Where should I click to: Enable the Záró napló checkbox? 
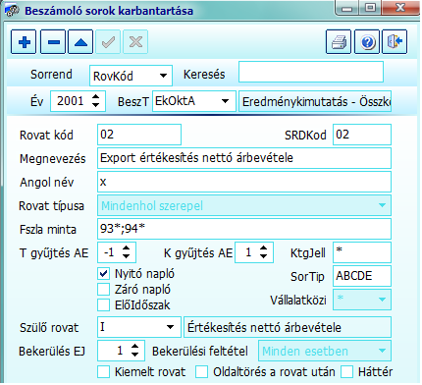pos(104,289)
